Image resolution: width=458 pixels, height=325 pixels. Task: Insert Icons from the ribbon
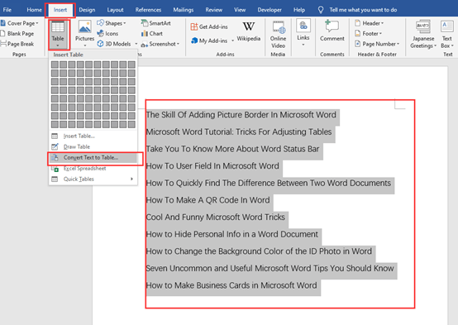(107, 34)
